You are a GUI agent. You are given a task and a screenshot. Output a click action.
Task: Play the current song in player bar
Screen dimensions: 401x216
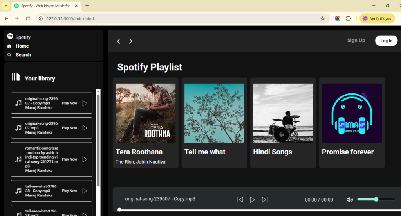(252, 200)
